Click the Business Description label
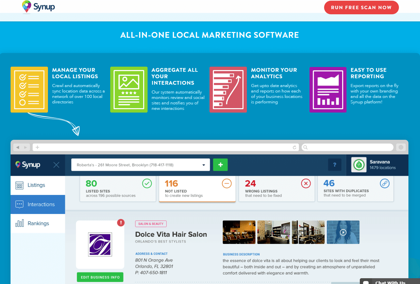Viewport: 420px width, 284px height. [241, 254]
